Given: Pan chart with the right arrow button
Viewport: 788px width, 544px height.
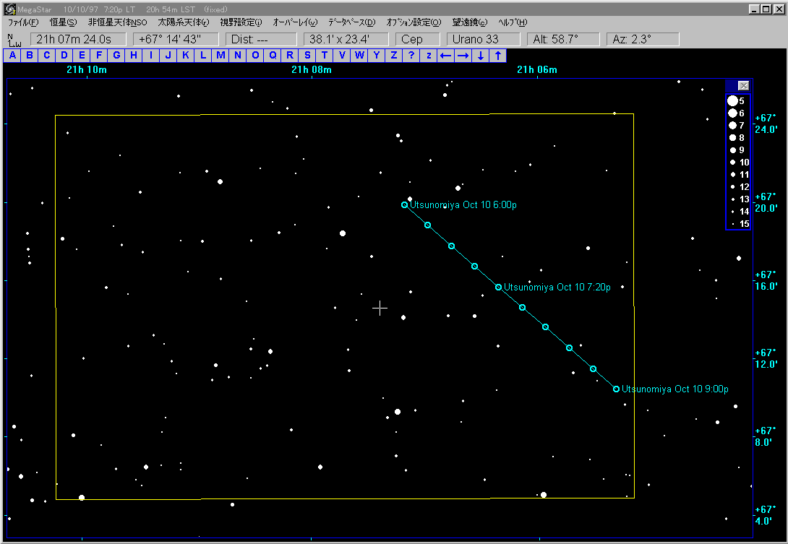Looking at the screenshot, I should click(463, 55).
